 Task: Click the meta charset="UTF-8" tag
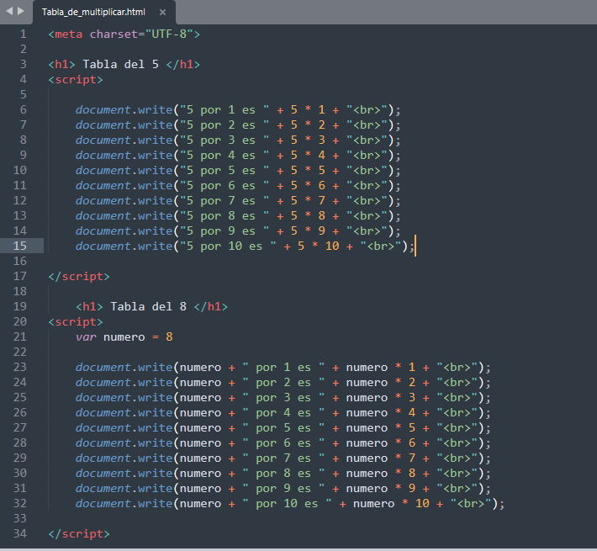tap(124, 34)
